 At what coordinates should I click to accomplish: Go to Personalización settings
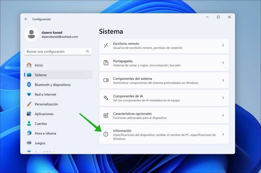58,104
